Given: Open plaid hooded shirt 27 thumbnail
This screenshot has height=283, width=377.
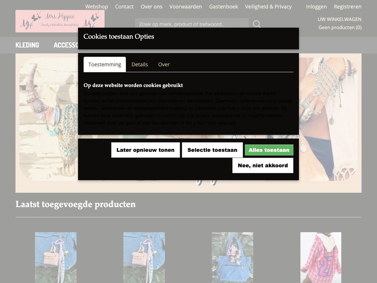Looking at the screenshot, I should 321,258.
